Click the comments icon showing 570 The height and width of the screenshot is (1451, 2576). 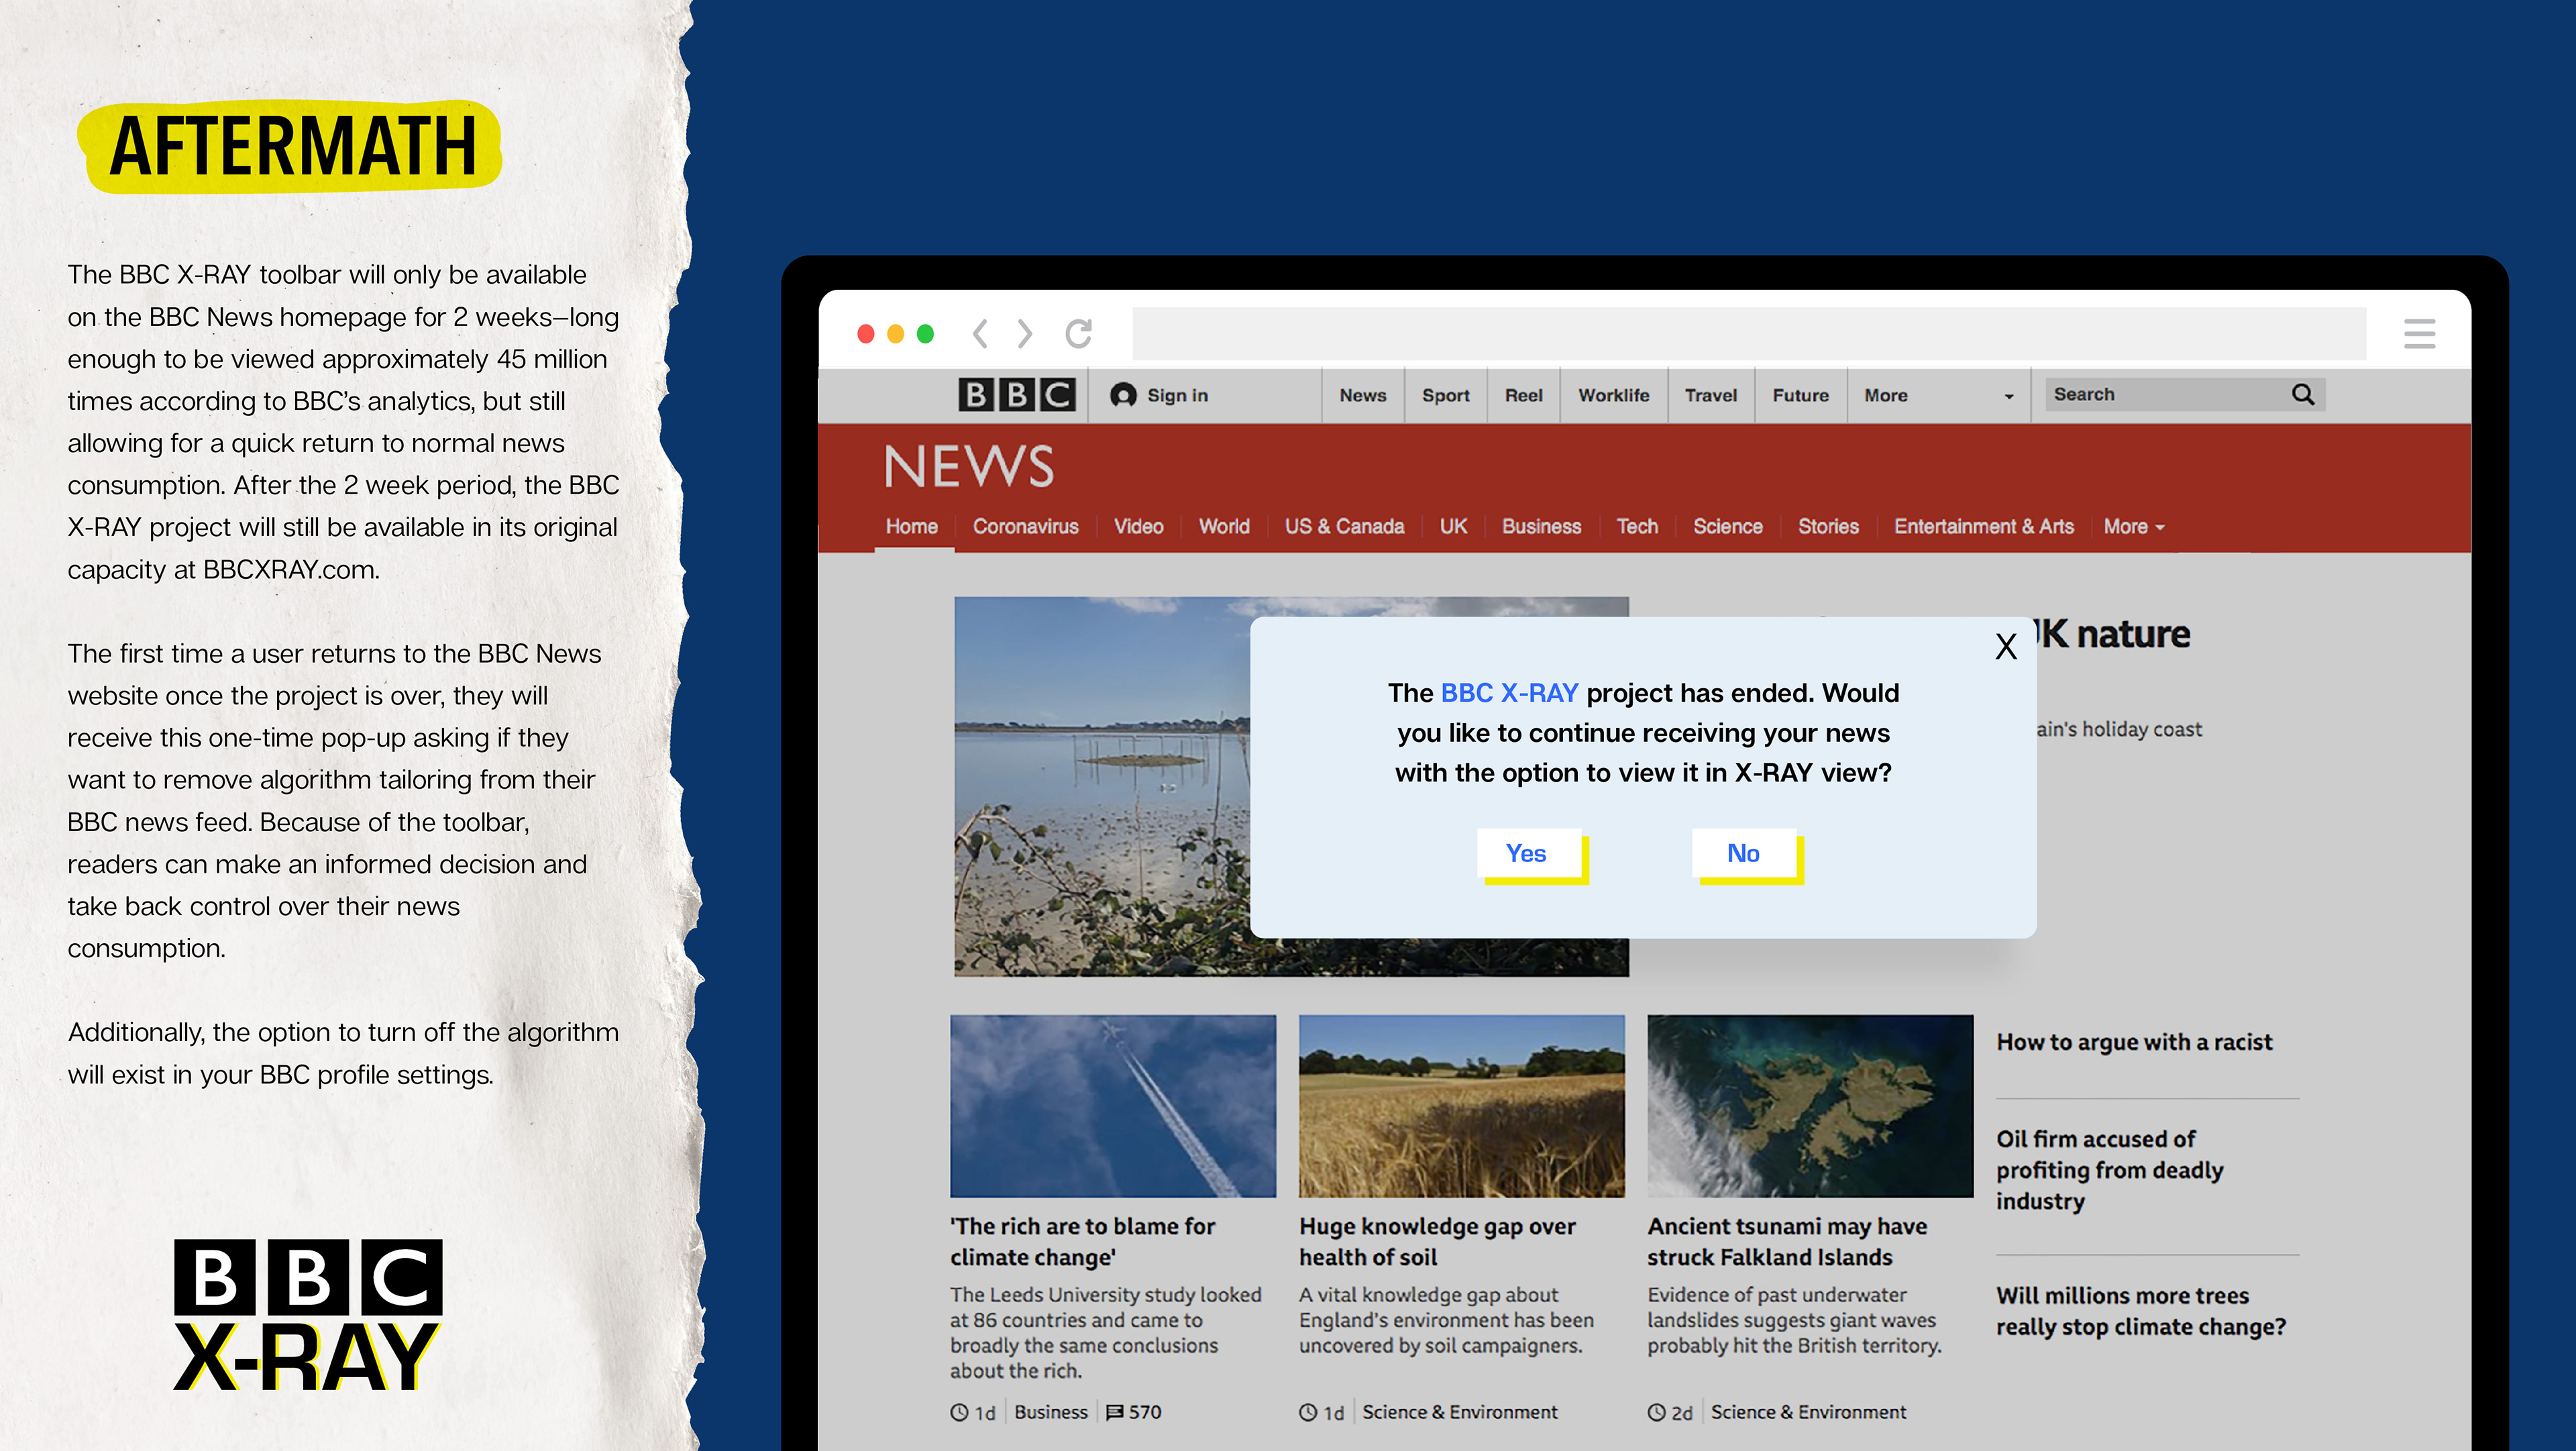point(1114,1412)
